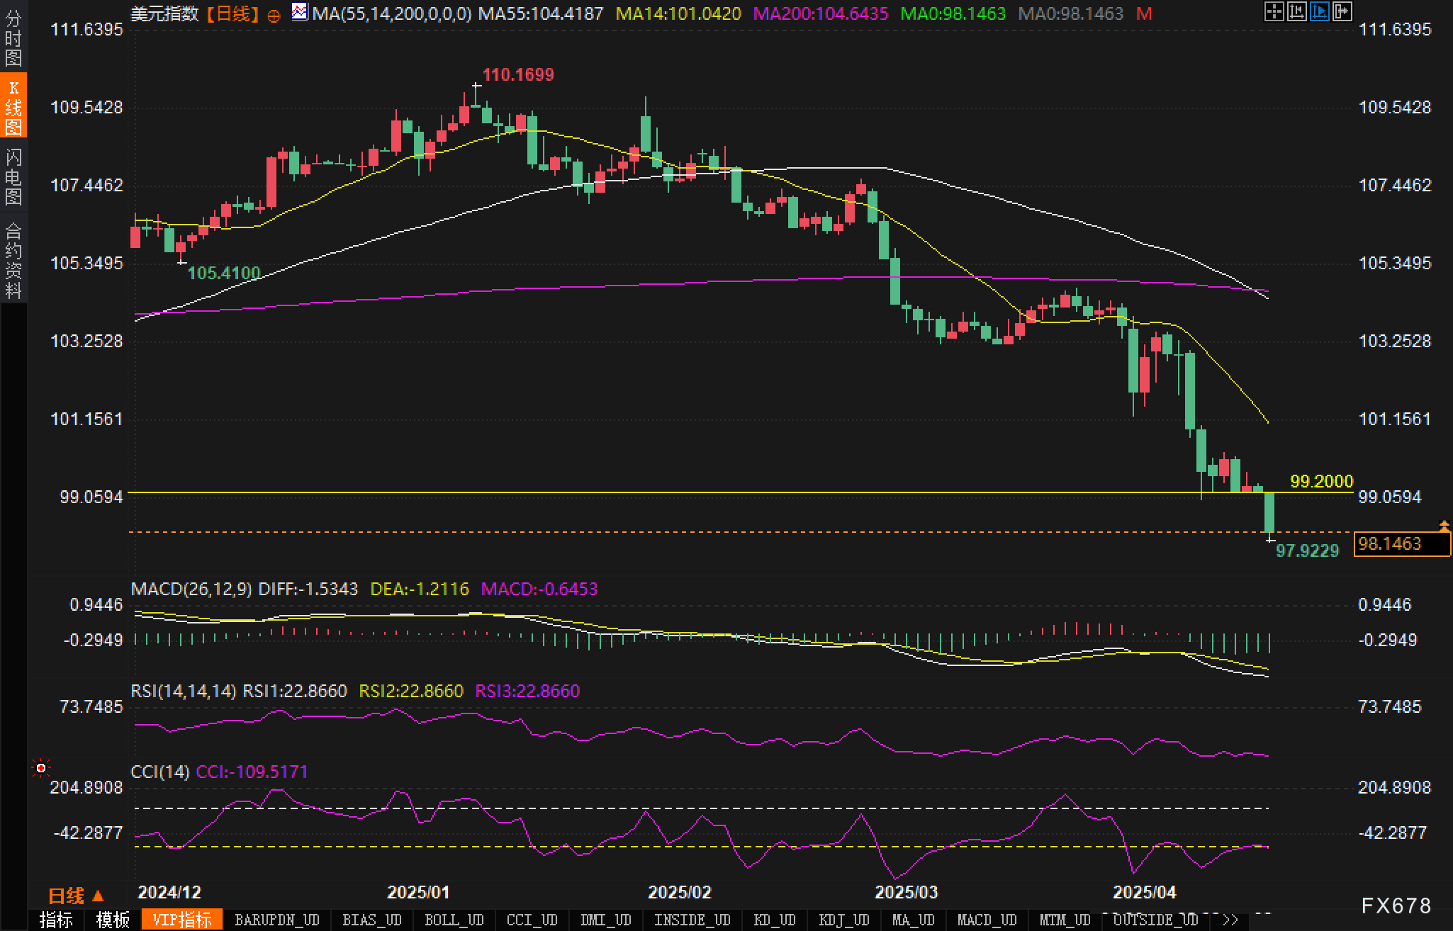Open the 指标 indicator selector
The image size is (1453, 931).
point(57,920)
